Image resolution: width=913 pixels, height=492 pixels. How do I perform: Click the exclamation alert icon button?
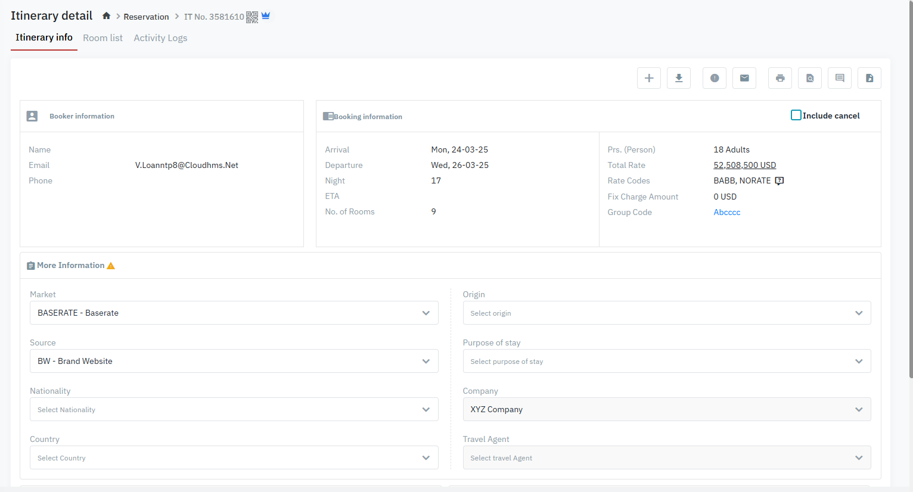(715, 78)
